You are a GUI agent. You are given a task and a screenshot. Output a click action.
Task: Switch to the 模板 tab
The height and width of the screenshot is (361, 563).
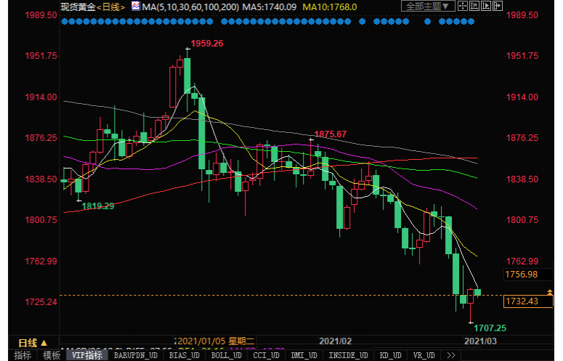[52, 355]
